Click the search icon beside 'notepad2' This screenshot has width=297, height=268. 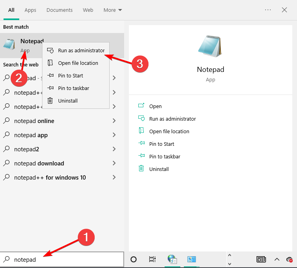point(6,149)
